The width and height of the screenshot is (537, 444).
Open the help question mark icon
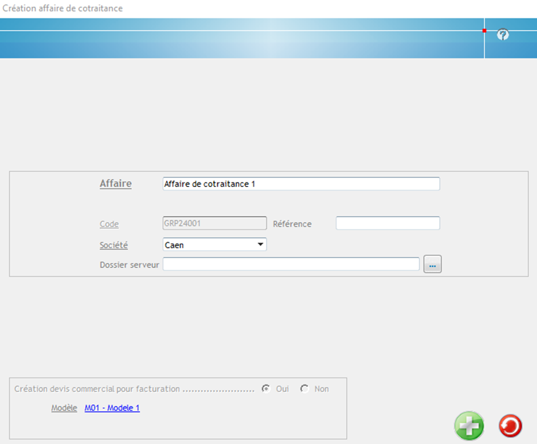[x=502, y=35]
